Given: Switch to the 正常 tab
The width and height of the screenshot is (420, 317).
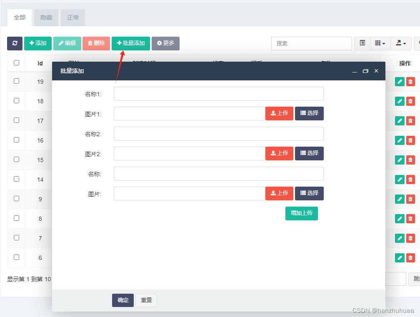Looking at the screenshot, I should coord(73,17).
